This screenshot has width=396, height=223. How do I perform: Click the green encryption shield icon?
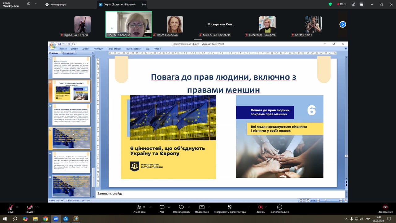coord(330,4)
